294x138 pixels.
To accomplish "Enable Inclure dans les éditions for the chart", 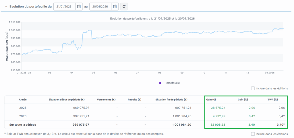I will tap(253, 88).
